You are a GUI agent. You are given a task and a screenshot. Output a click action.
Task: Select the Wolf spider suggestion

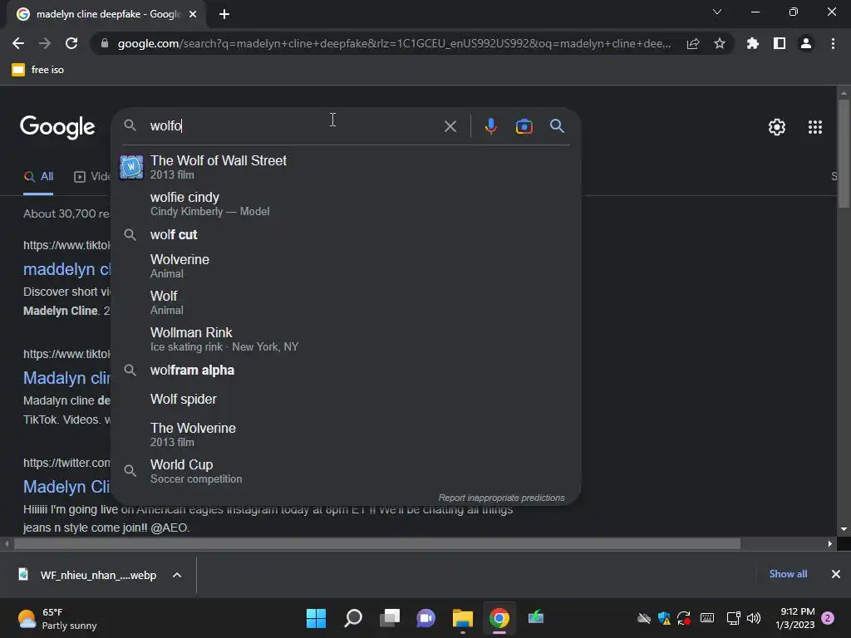[346, 399]
